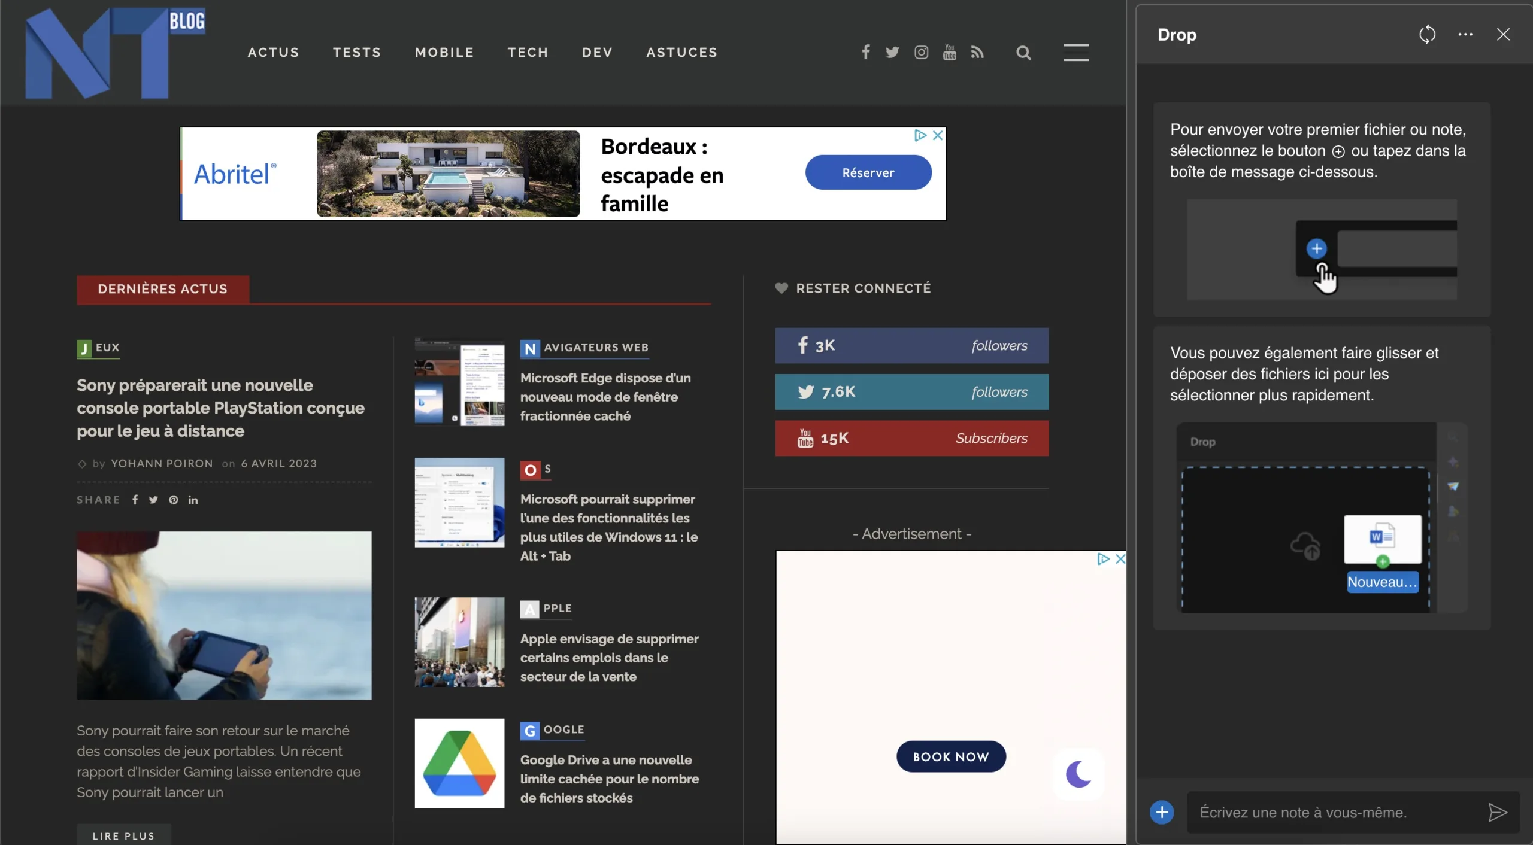Close the Drop side panel
This screenshot has width=1533, height=845.
[x=1503, y=34]
